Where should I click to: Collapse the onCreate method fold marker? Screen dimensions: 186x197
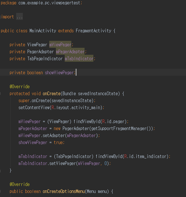(0, 94)
